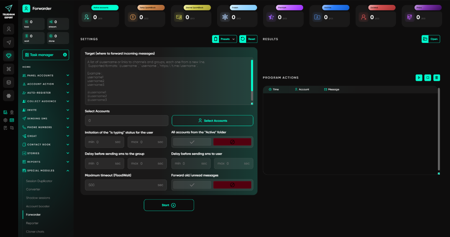
Task: Expand the Contact Book menu
Action: click(46, 145)
